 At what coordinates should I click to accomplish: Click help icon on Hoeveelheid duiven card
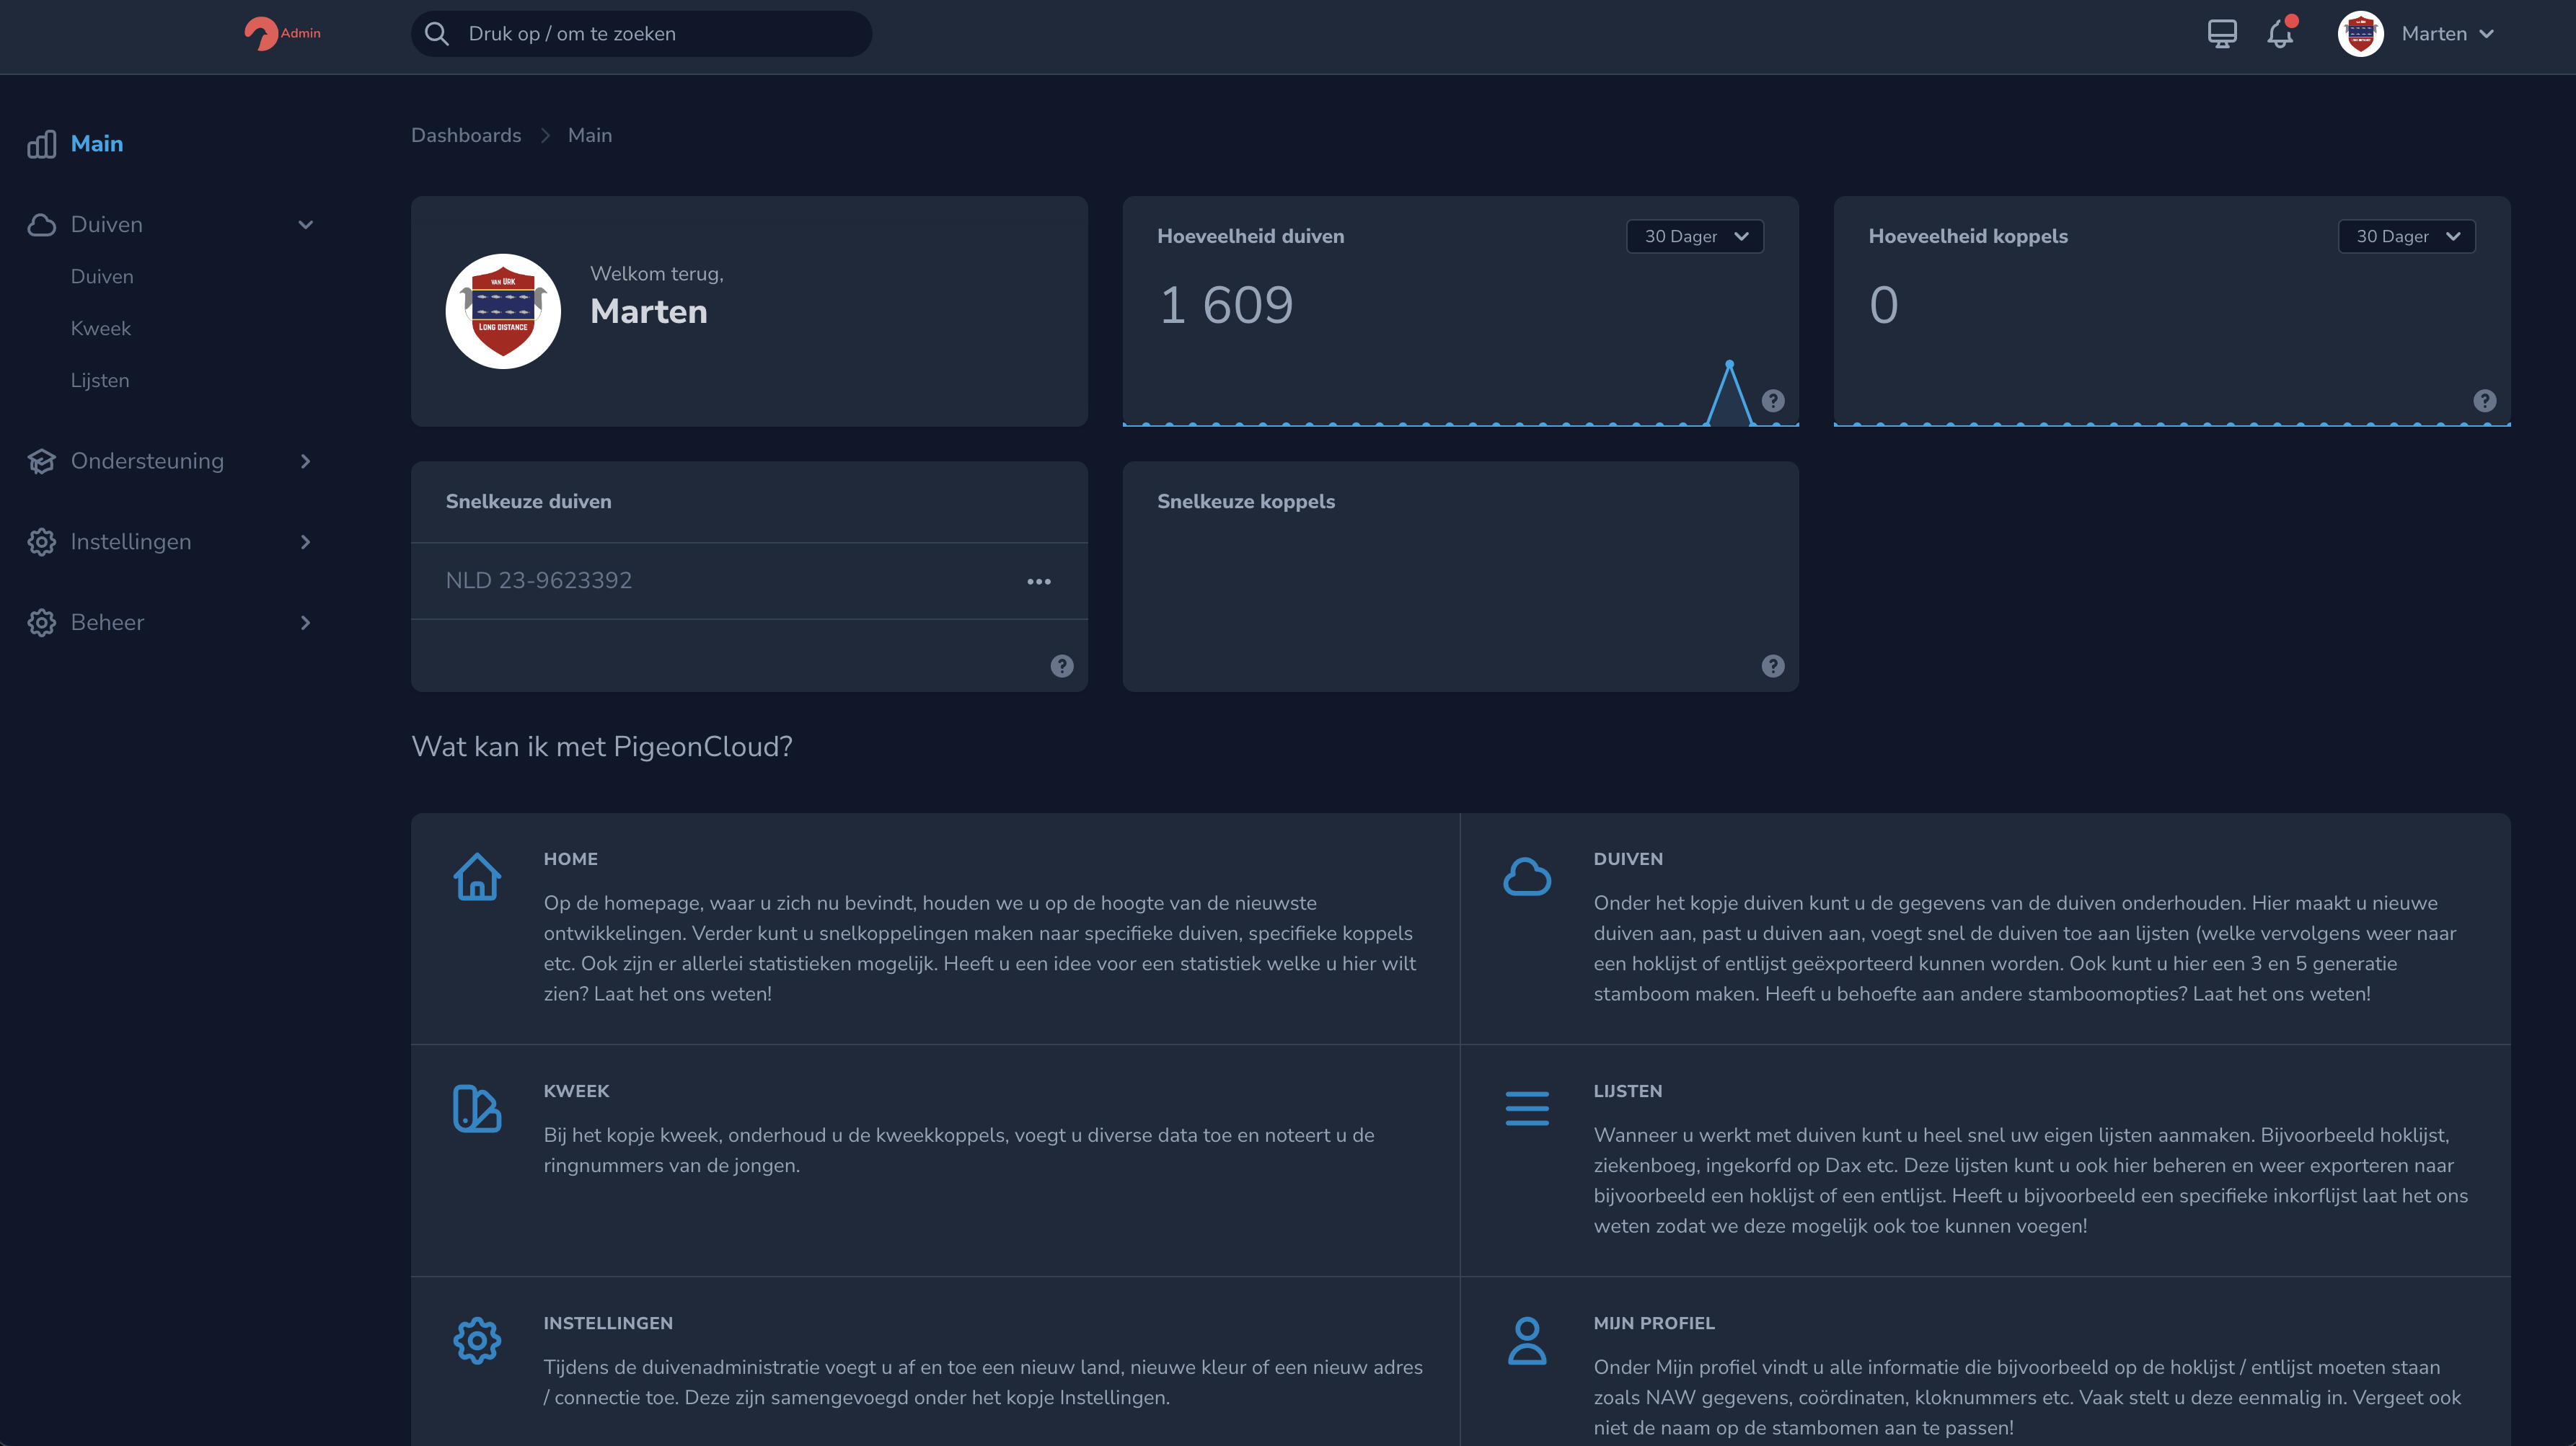coord(1772,401)
